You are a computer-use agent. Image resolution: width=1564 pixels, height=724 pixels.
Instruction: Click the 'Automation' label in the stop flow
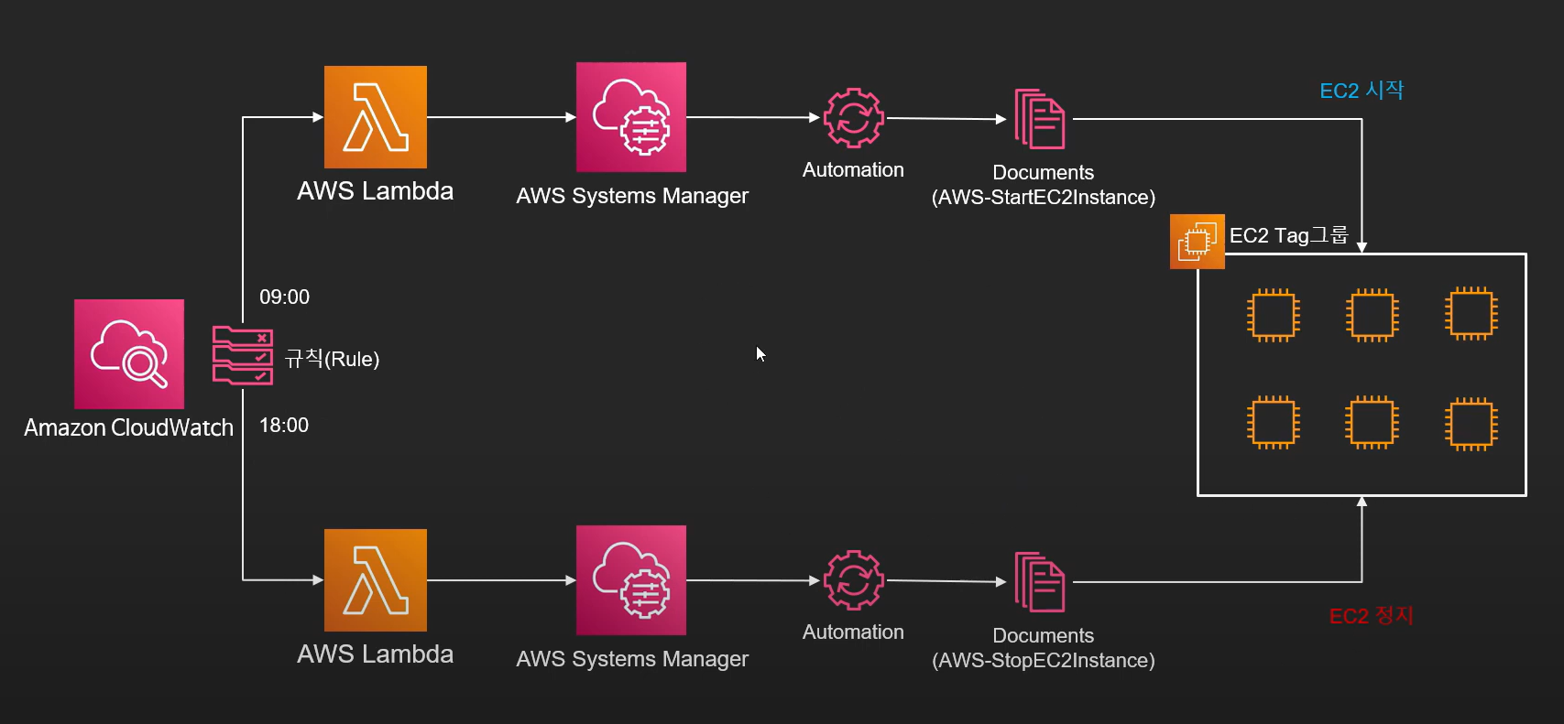[853, 632]
